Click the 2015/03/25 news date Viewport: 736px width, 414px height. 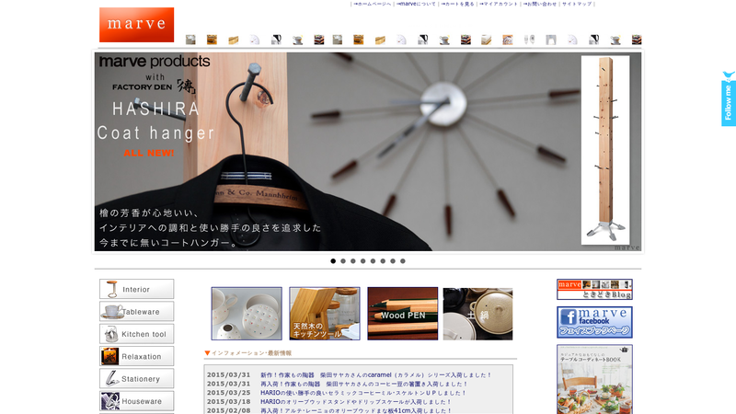click(228, 393)
